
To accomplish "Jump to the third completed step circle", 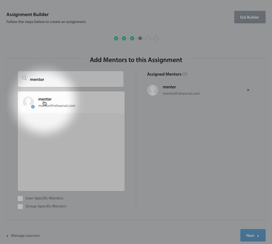I will tap(132, 38).
